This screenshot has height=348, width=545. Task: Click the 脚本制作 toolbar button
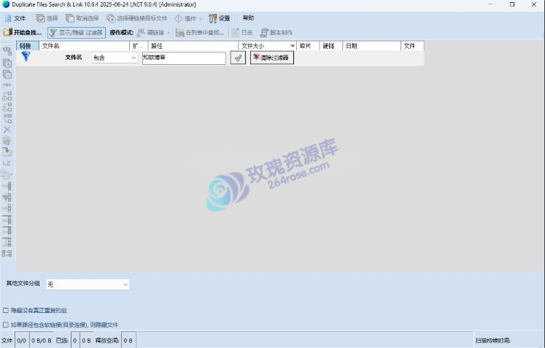pos(277,32)
